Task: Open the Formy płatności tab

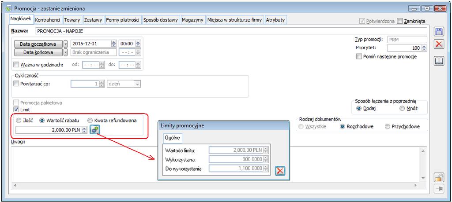Action: pos(123,20)
